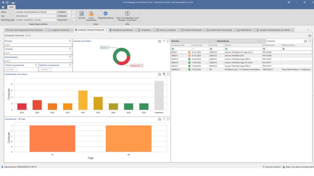Sort by the Modell column header

(243, 45)
